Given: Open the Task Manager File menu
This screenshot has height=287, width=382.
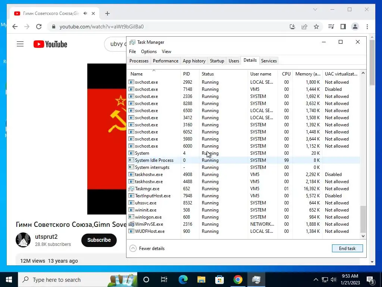Looking at the screenshot, I should 132,52.
